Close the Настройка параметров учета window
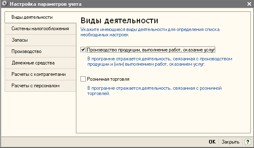The image size is (254, 148). tap(249, 4)
